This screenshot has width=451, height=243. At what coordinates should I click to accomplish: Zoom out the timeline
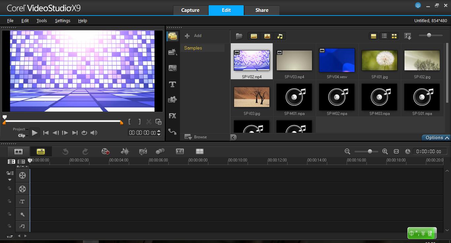coord(347,152)
